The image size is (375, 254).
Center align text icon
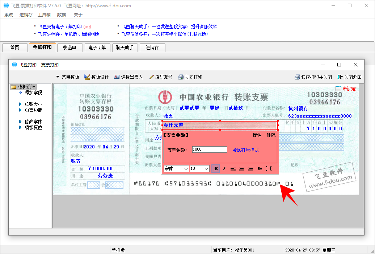pos(242,169)
